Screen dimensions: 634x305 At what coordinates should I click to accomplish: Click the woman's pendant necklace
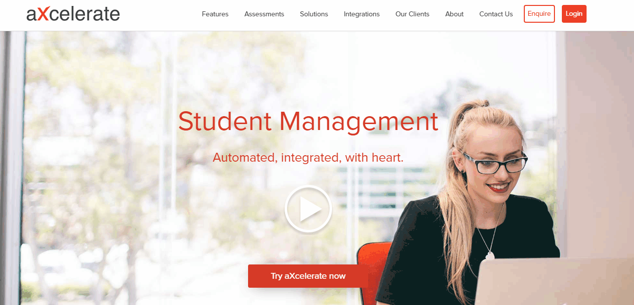(x=490, y=255)
